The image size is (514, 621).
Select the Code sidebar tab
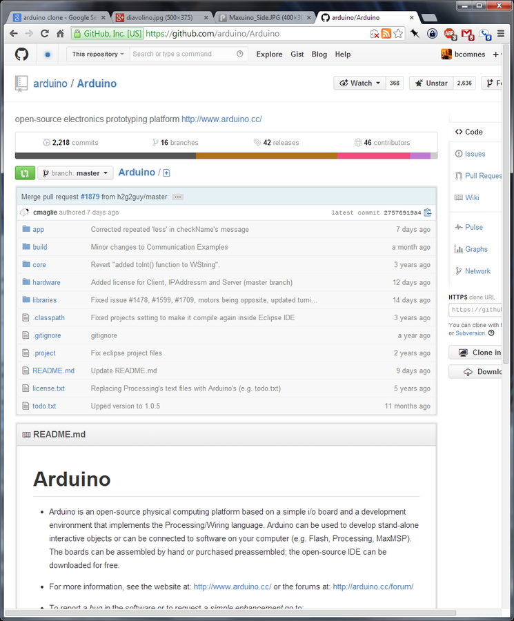[x=473, y=132]
